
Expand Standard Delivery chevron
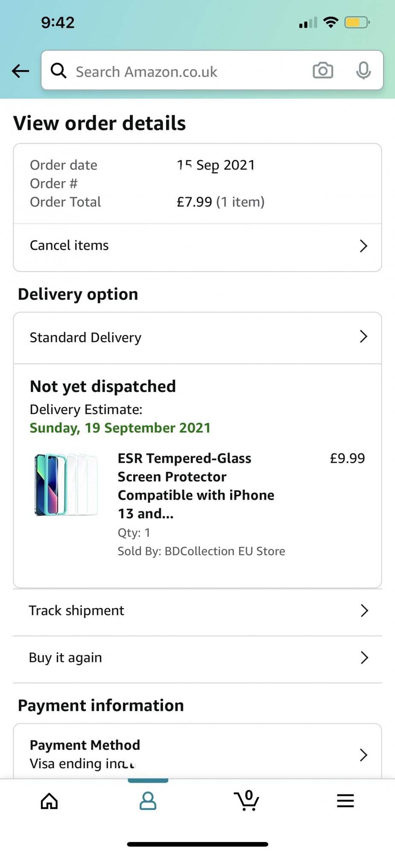[x=363, y=337]
